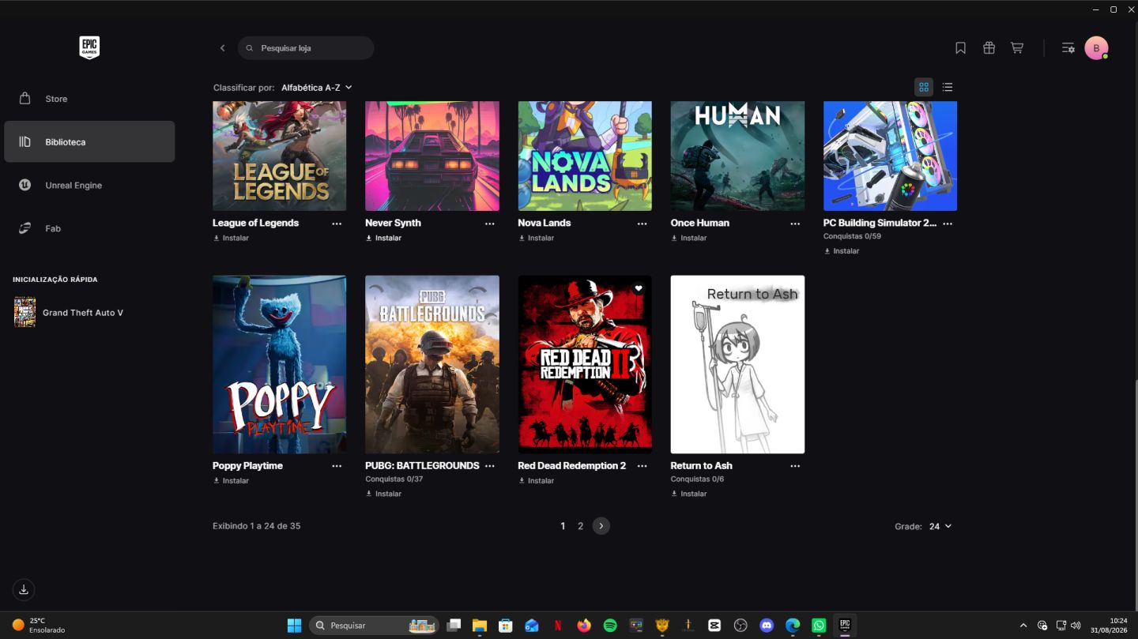
Task: Open the PUBG: BATTLEGROUNDS cover thumbnail
Action: pyautogui.click(x=432, y=364)
